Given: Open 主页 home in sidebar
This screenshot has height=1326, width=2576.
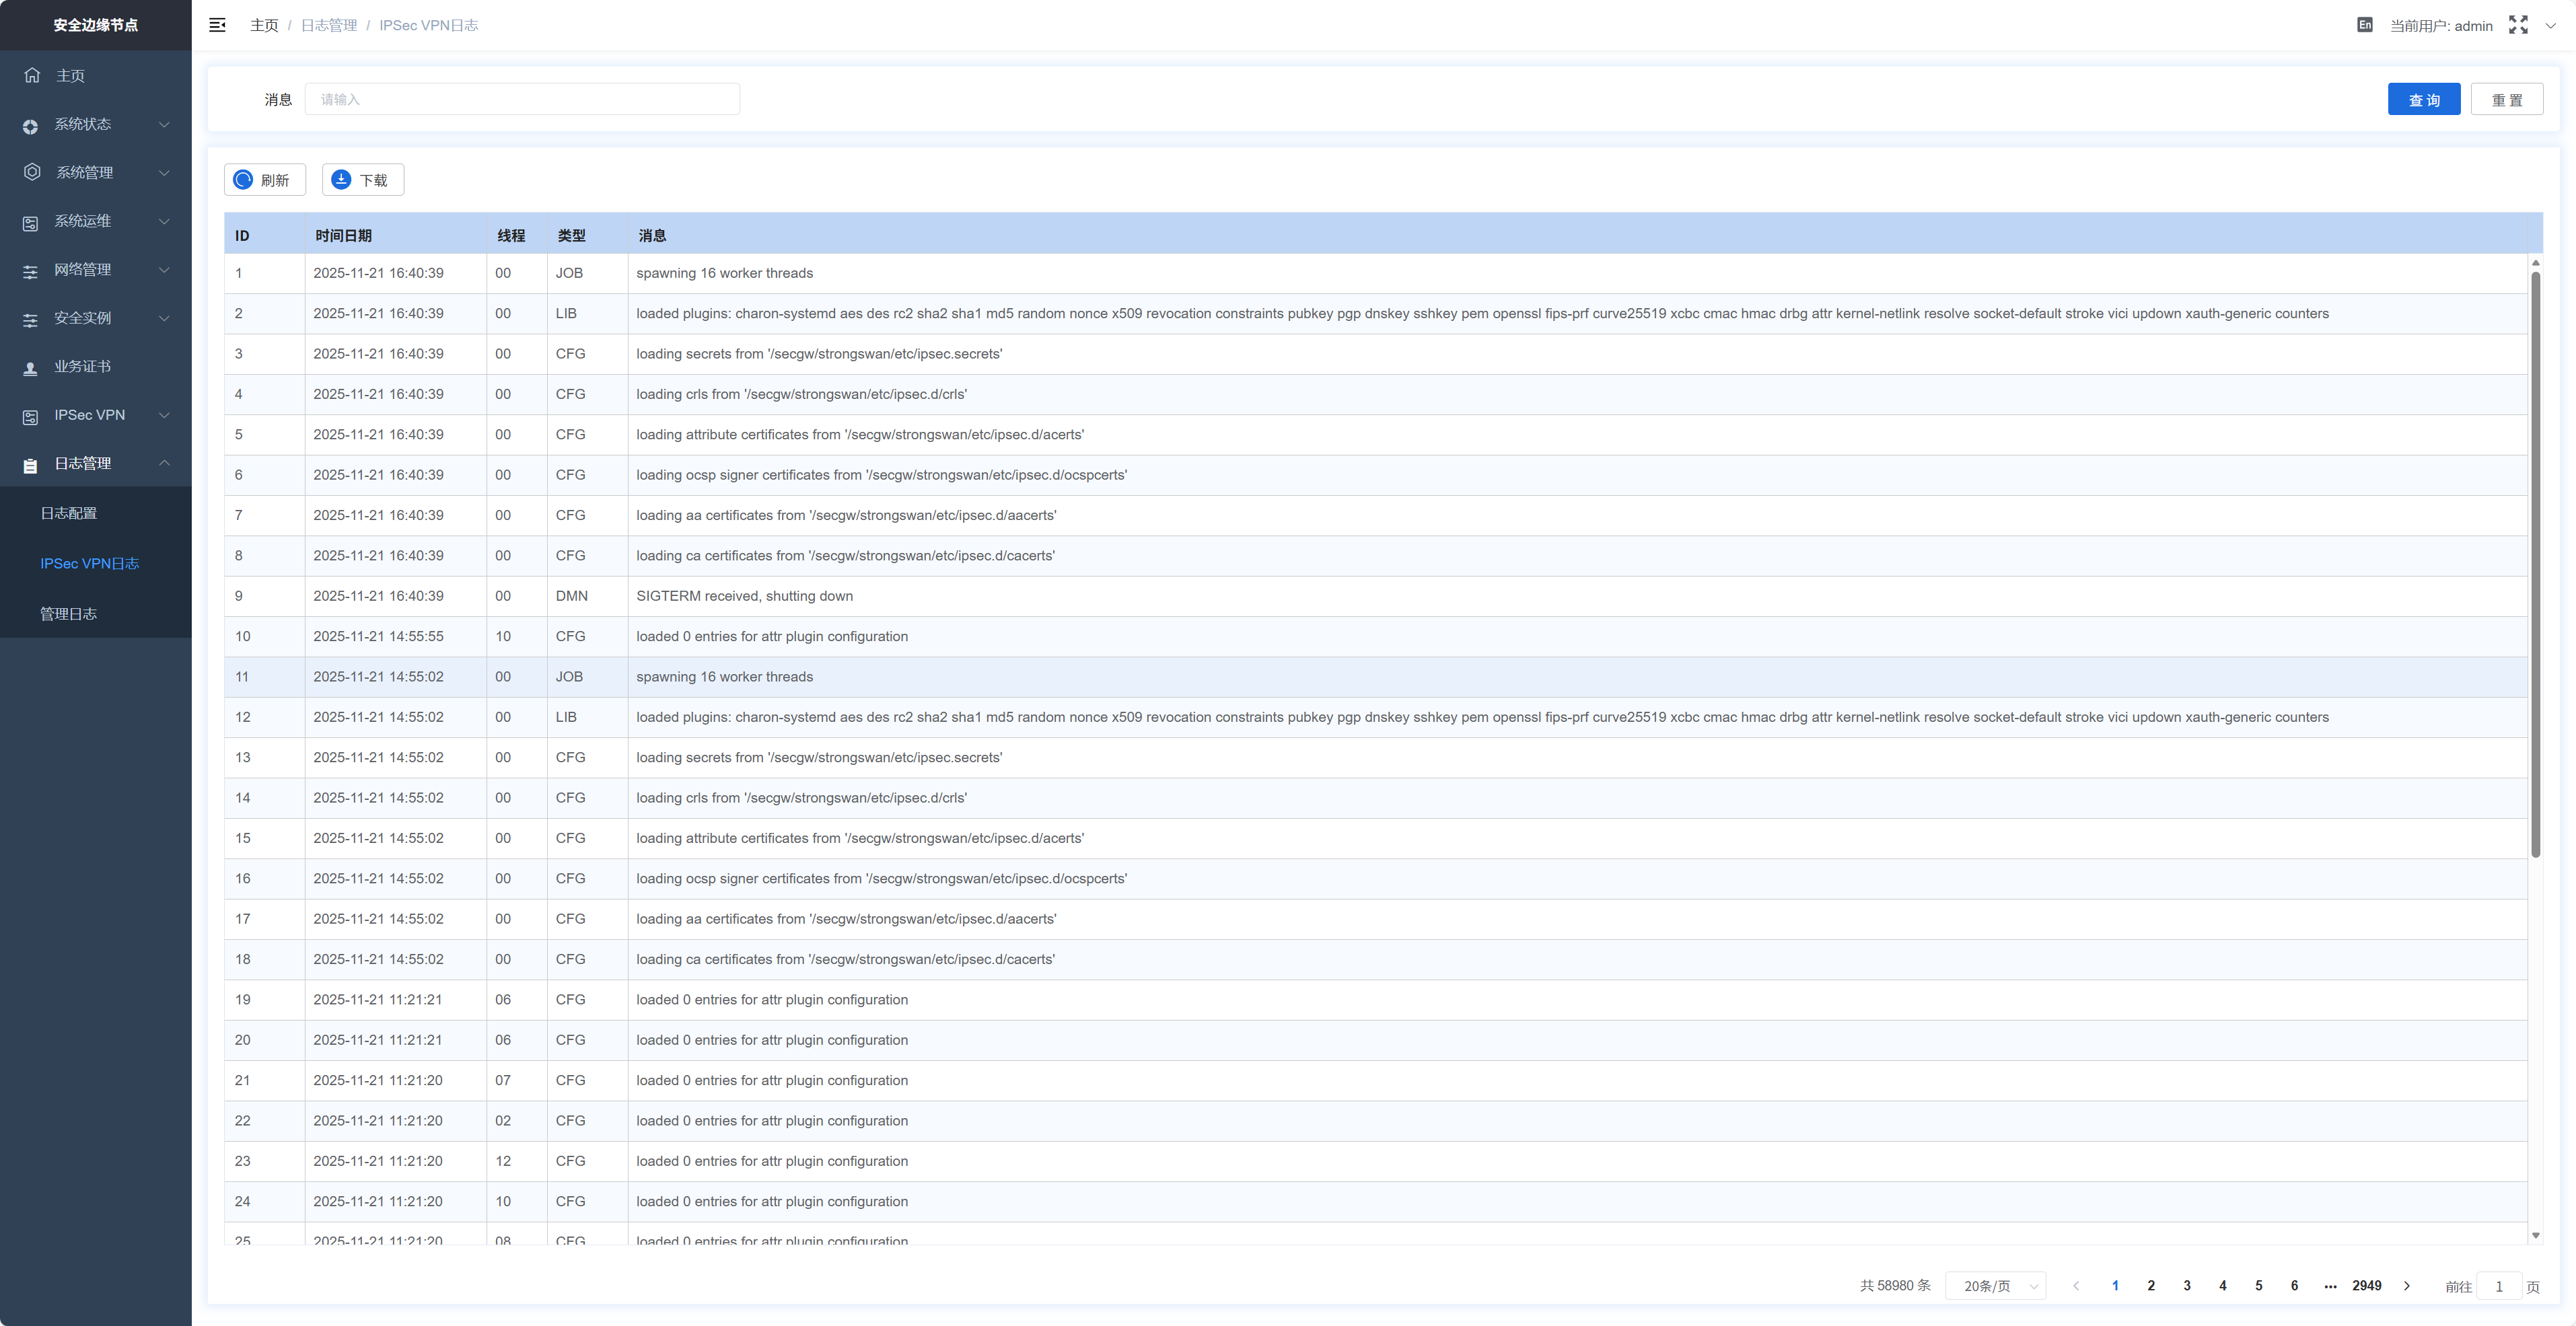Looking at the screenshot, I should tap(70, 76).
